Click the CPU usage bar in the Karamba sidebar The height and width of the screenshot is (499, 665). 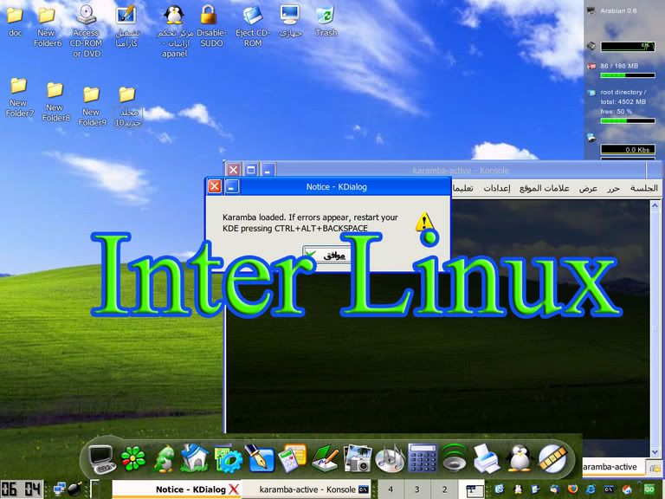click(x=628, y=46)
